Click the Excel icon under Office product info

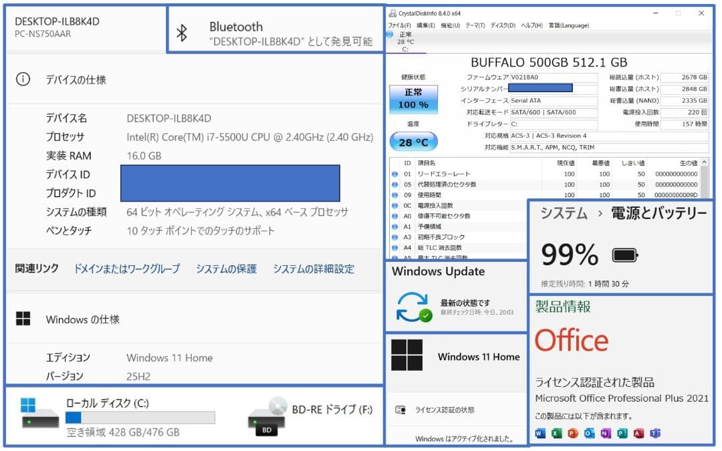[557, 434]
